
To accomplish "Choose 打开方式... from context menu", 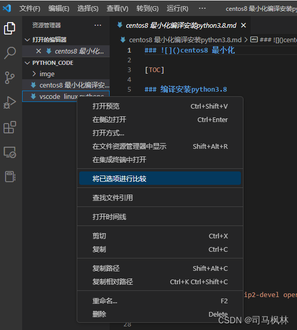I will point(160,133).
